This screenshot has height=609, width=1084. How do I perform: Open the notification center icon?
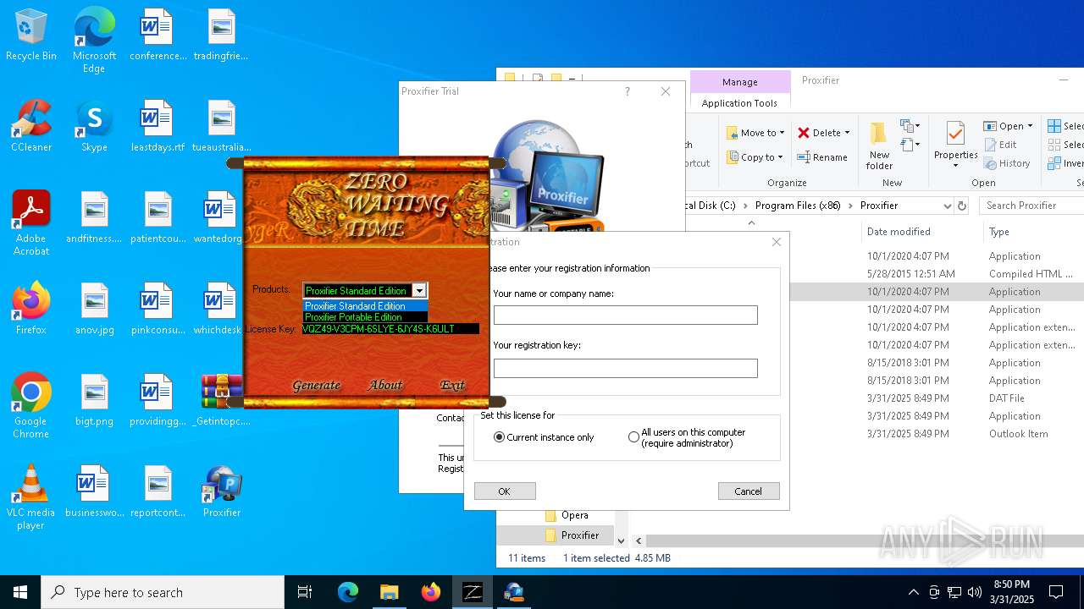point(1056,592)
